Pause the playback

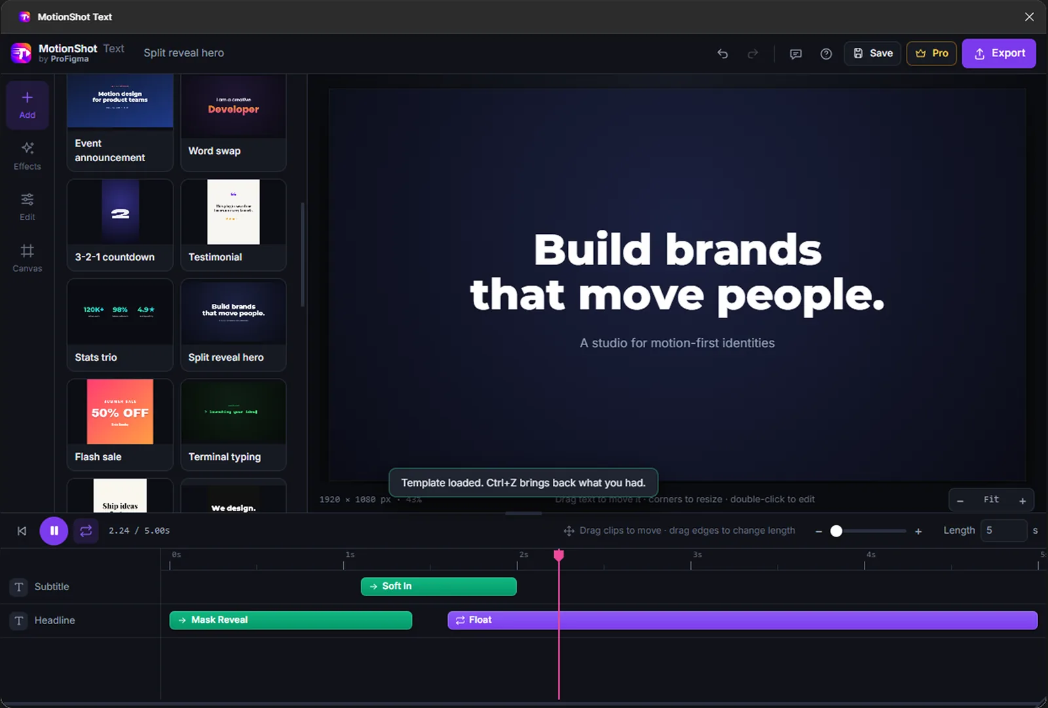(54, 531)
